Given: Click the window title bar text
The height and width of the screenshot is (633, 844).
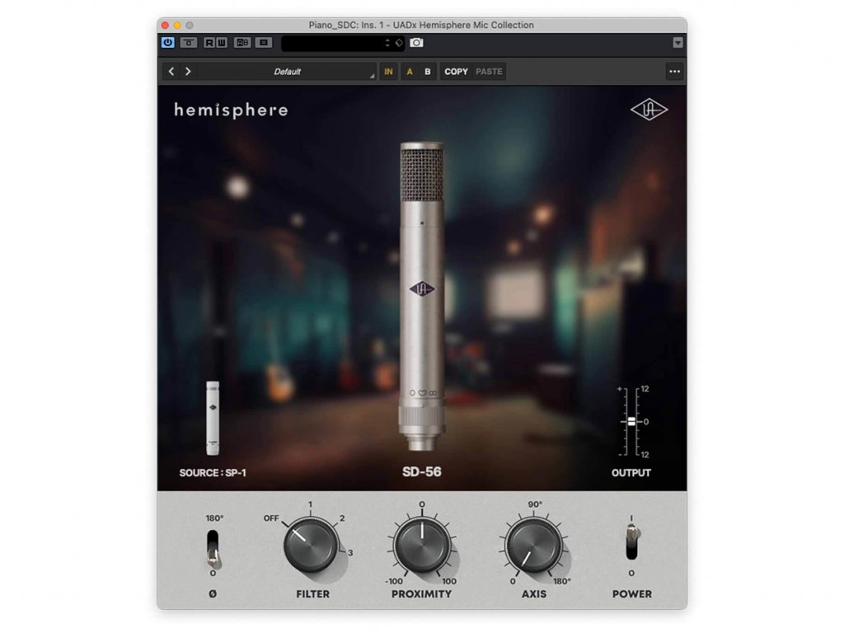Looking at the screenshot, I should (421, 25).
